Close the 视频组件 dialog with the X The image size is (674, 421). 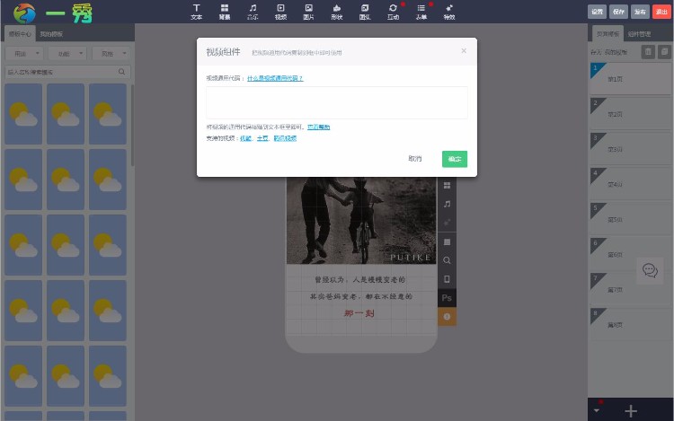pyautogui.click(x=464, y=50)
